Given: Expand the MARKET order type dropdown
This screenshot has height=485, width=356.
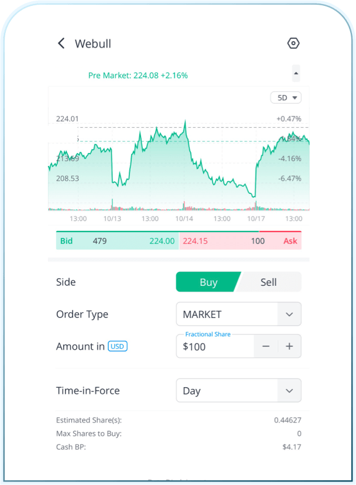Looking at the screenshot, I should pos(238,314).
